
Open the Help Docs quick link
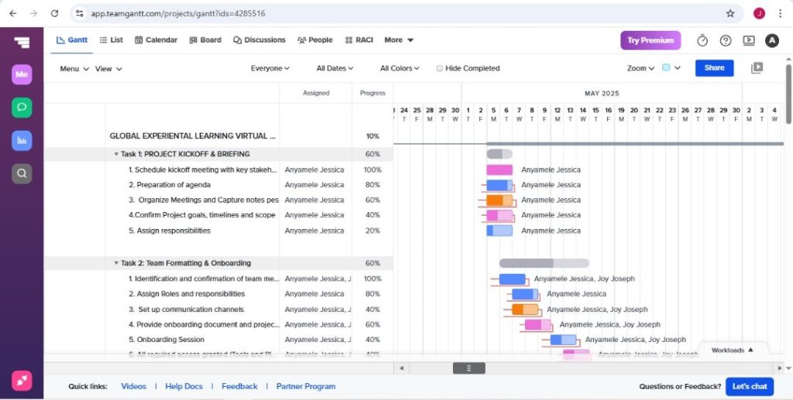point(184,386)
